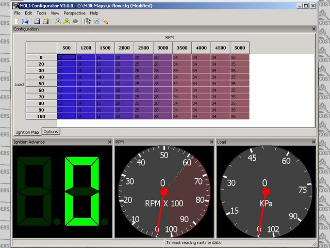Select the Ignition Map tab
The width and height of the screenshot is (330, 248).
pos(27,132)
